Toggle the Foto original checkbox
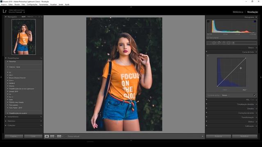The height and width of the screenshot is (147, 262). [x=208, y=38]
